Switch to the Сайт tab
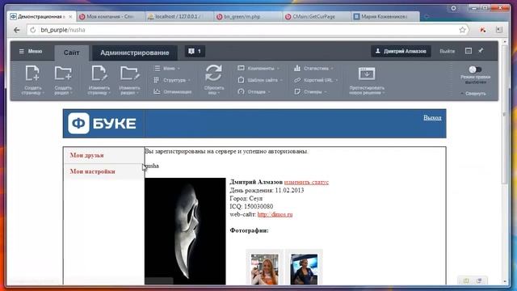517x291 pixels. point(72,53)
